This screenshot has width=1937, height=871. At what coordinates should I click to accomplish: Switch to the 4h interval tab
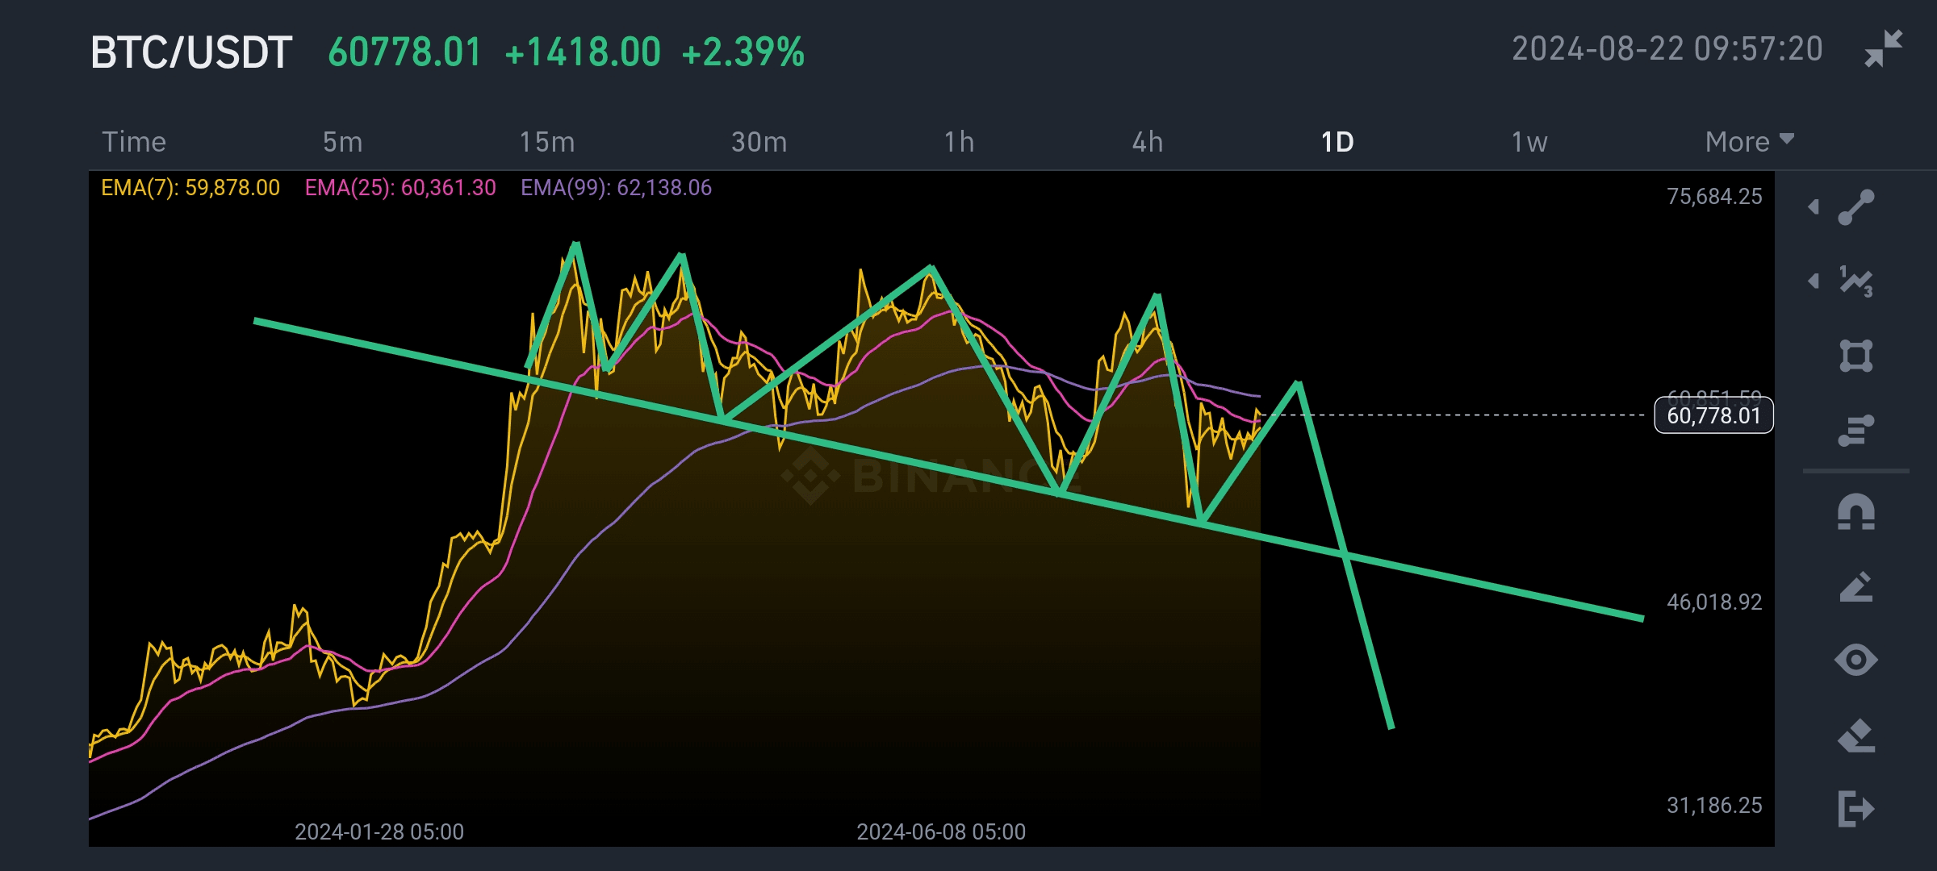click(1147, 142)
